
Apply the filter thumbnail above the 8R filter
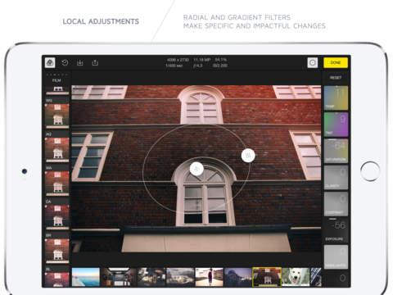57,217
